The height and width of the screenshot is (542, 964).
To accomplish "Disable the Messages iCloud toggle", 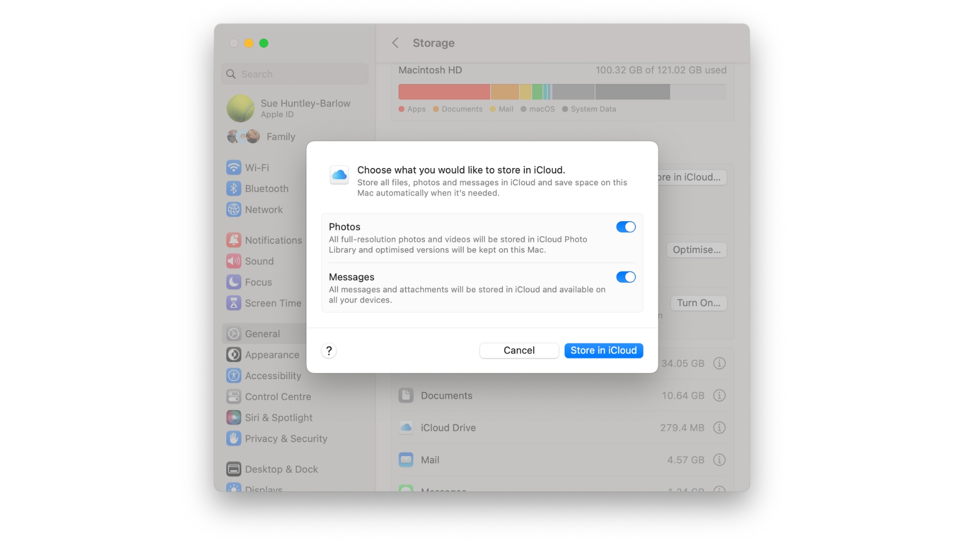I will tap(625, 277).
